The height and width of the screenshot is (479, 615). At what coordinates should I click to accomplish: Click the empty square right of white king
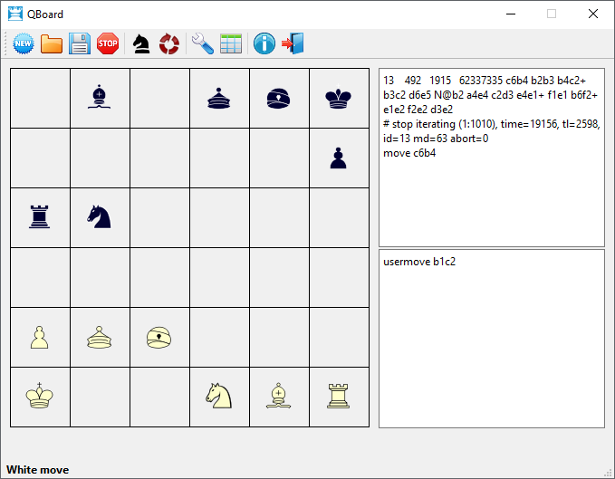tap(100, 398)
